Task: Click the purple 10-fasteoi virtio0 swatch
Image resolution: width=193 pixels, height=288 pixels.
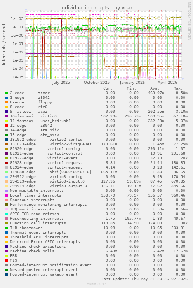Action: (7, 116)
